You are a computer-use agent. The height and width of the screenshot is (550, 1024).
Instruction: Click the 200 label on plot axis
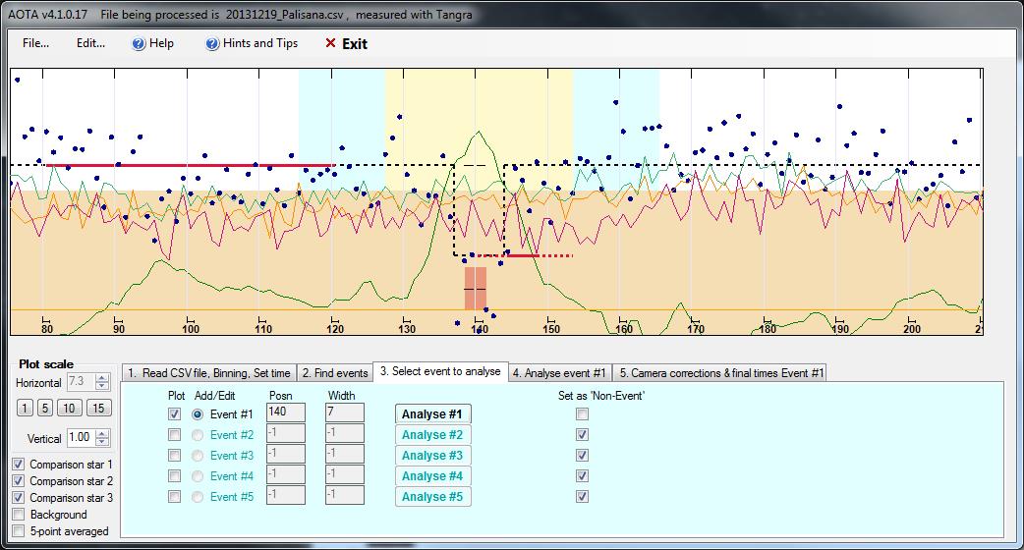coord(912,329)
